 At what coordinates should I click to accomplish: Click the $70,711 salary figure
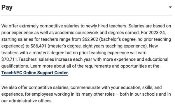pos(9,59)
